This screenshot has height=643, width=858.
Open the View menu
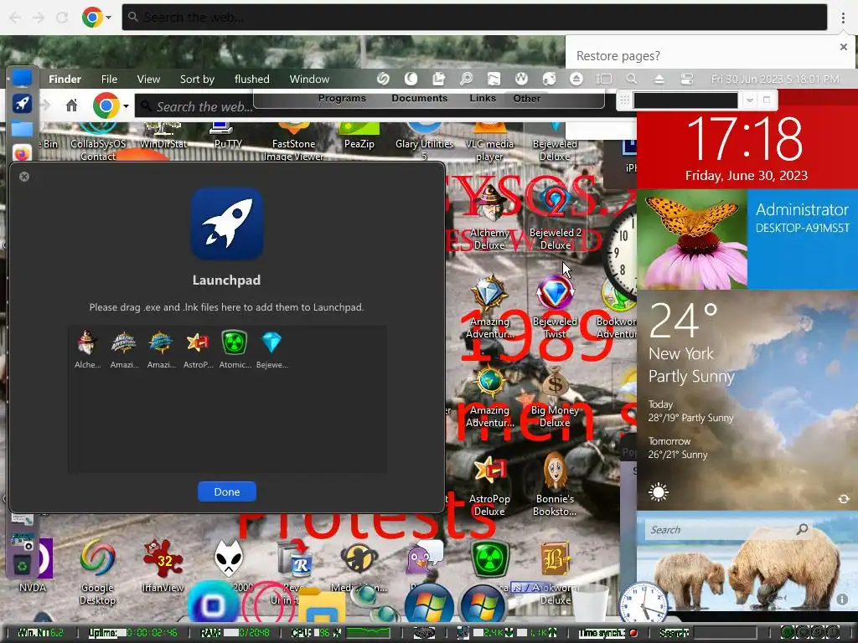[x=148, y=80]
